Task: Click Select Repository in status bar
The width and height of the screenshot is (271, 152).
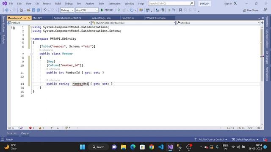Action: point(245,139)
